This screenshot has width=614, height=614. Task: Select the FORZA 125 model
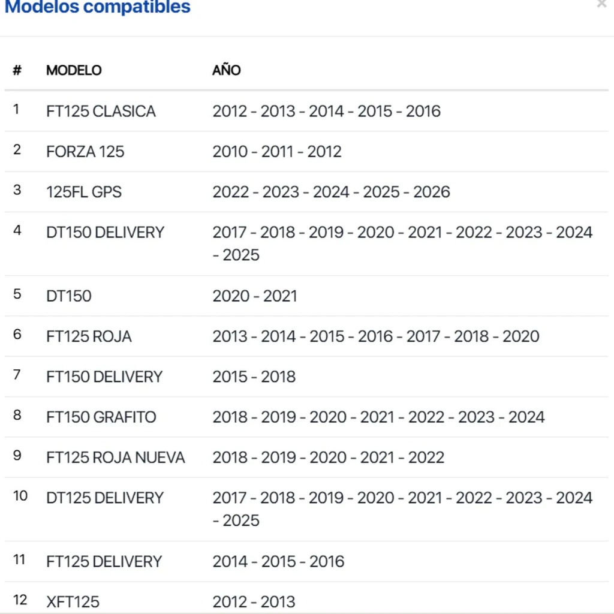click(85, 152)
